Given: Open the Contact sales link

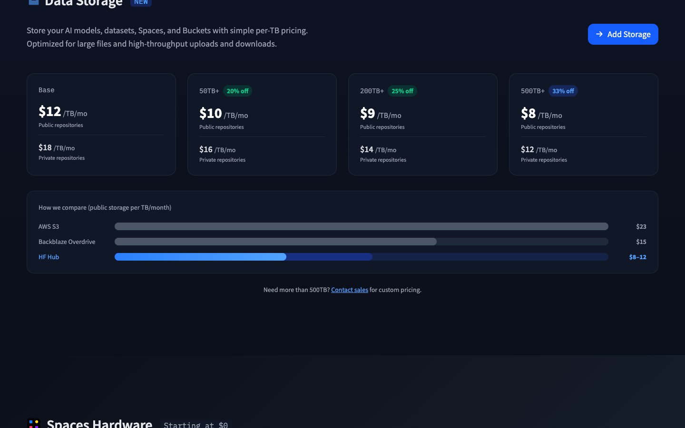Looking at the screenshot, I should click(x=349, y=290).
